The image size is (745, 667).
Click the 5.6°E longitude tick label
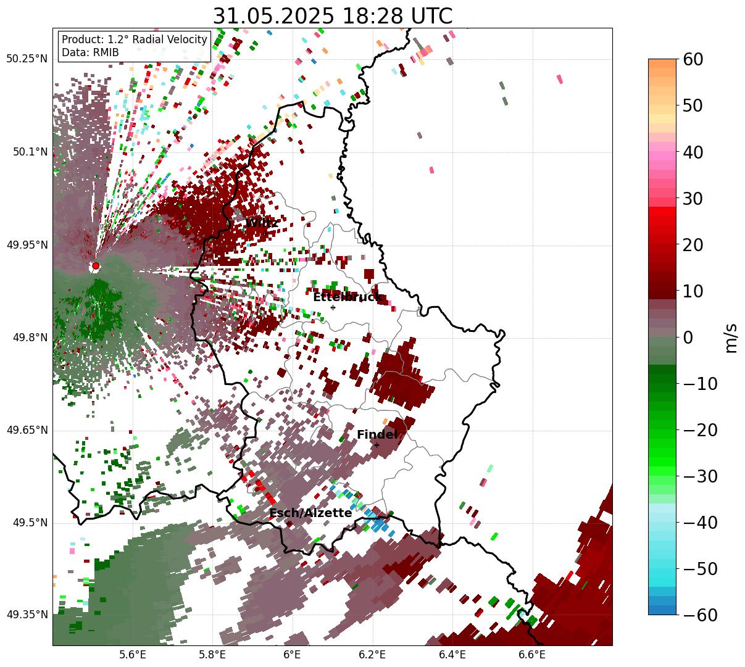(133, 654)
